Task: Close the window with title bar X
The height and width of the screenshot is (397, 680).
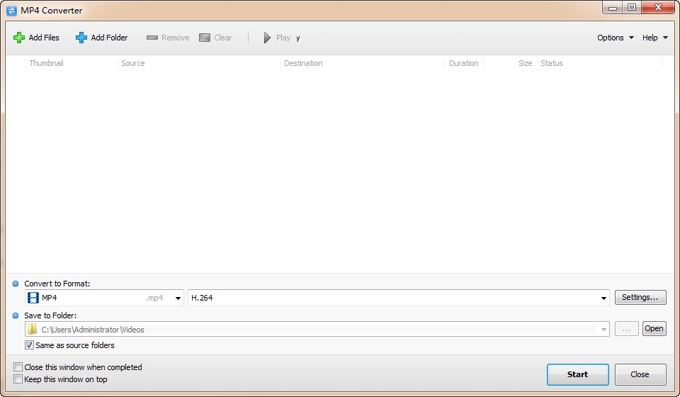Action: tap(658, 7)
